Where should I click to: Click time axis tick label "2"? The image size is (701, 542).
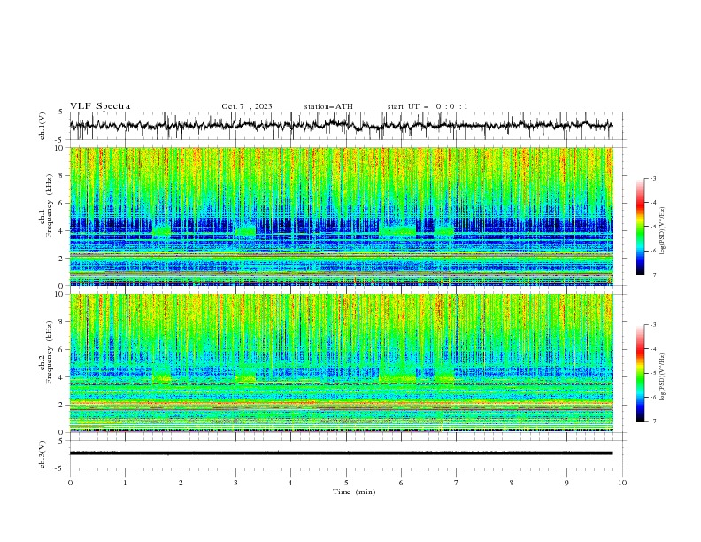point(181,483)
